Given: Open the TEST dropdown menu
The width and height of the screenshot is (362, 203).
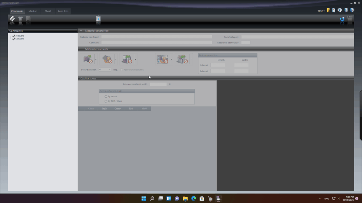Looking at the screenshot, I should tap(321, 11).
